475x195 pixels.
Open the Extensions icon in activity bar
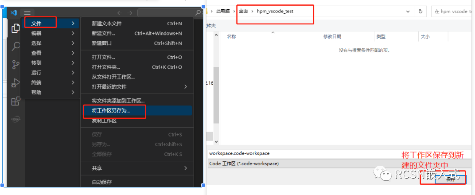point(16,101)
